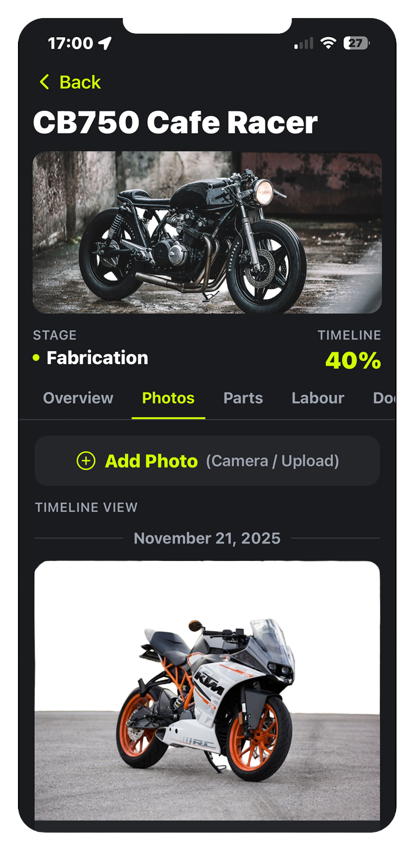Tap the Fabrication stage label
The image size is (414, 850).
point(97,358)
